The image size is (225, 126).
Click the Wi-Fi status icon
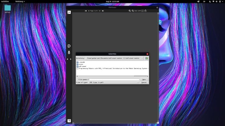coord(213,1)
